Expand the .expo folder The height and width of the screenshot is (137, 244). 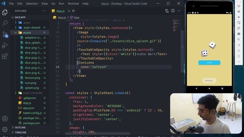point(16,22)
